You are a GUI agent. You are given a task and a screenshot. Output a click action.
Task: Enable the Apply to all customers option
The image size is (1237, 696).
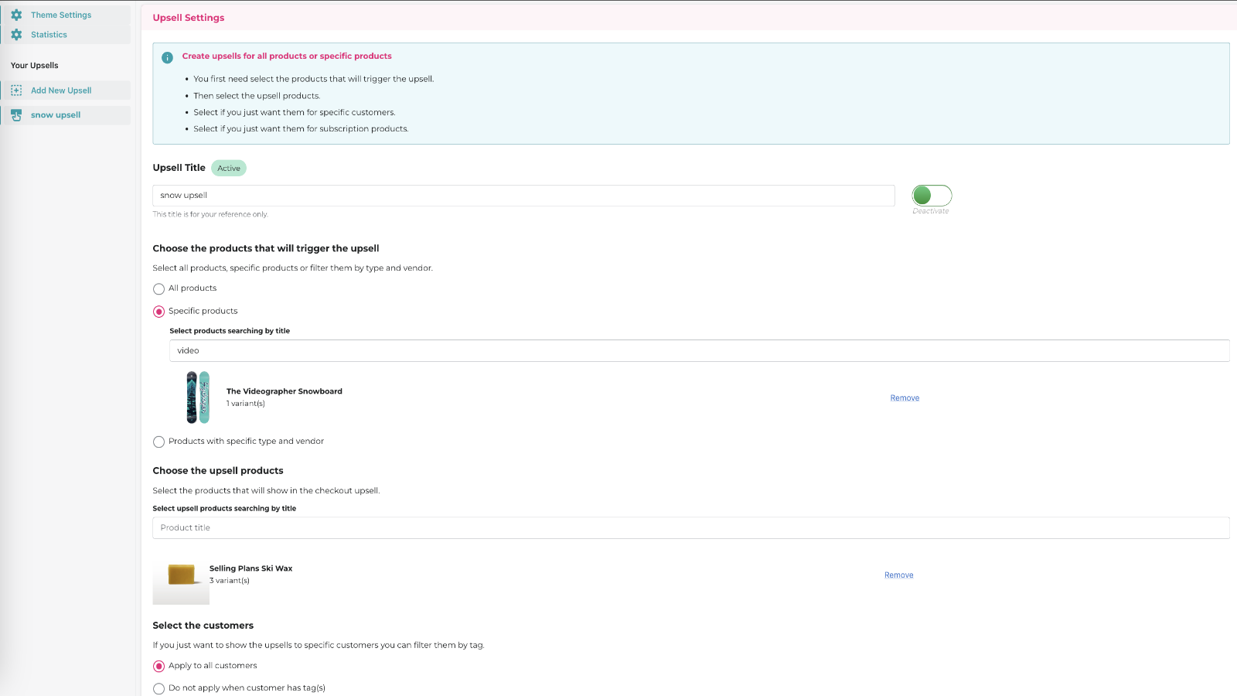pos(158,666)
